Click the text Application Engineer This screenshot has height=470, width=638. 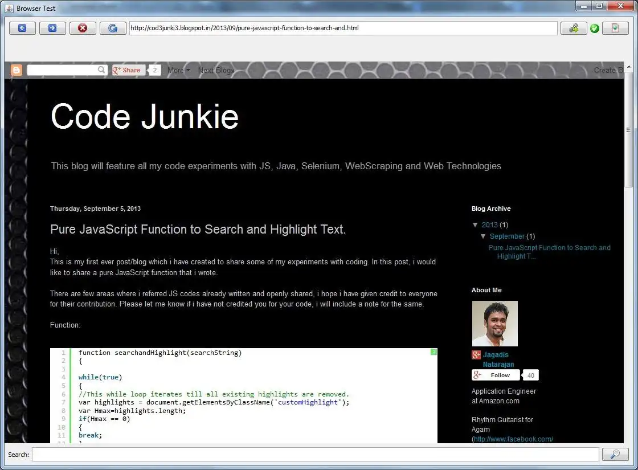[x=504, y=391]
